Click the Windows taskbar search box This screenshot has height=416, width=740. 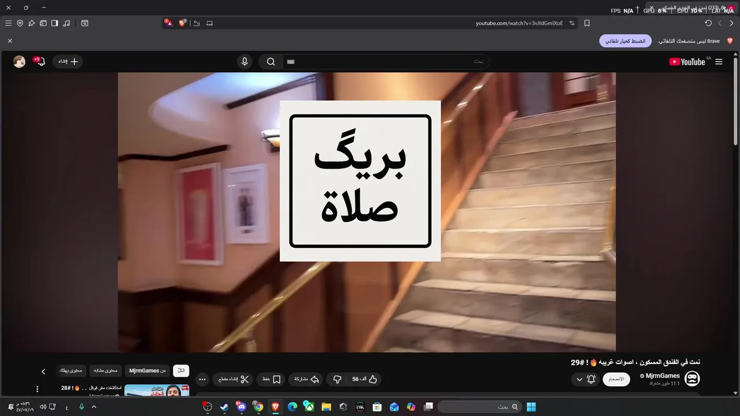tap(479, 407)
